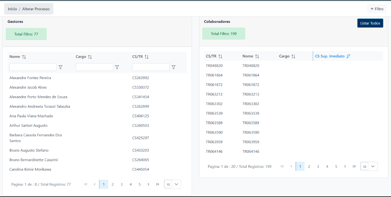Click the filter funnel icon beside Nome input
391x197 pixels.
pyautogui.click(x=60, y=67)
